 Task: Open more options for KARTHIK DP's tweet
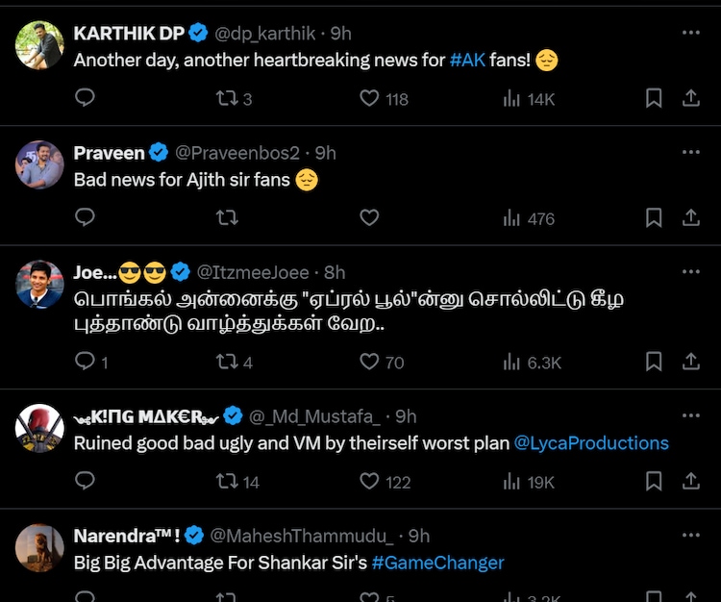[690, 33]
